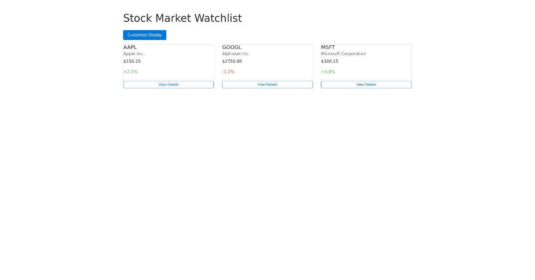Click the Stock Market Watchlist heading

point(182,18)
